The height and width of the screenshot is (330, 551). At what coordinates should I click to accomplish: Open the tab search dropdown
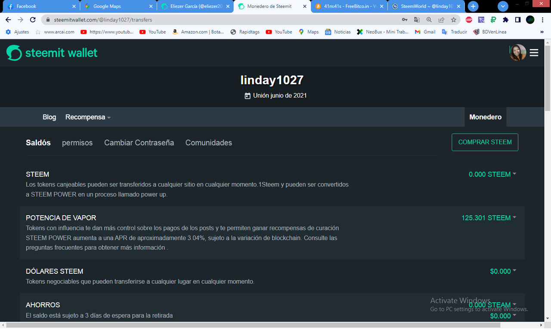tap(503, 6)
